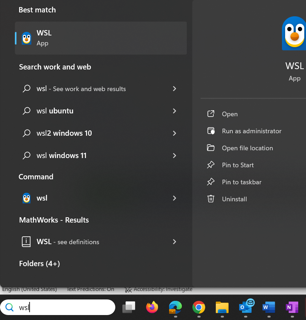Click the dictionary book icon for WSL definitions
This screenshot has width=306, height=320.
click(26, 242)
